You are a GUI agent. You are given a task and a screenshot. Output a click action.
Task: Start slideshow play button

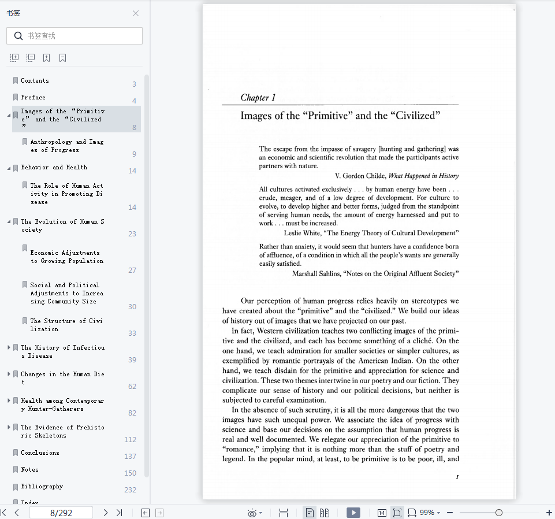[x=353, y=513]
